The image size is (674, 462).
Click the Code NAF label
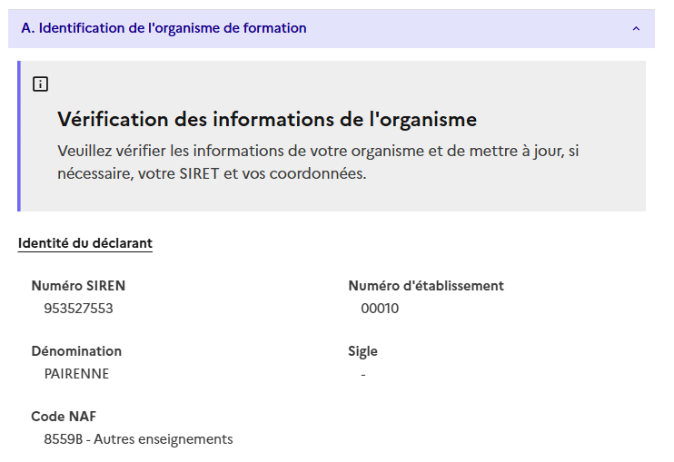click(64, 417)
